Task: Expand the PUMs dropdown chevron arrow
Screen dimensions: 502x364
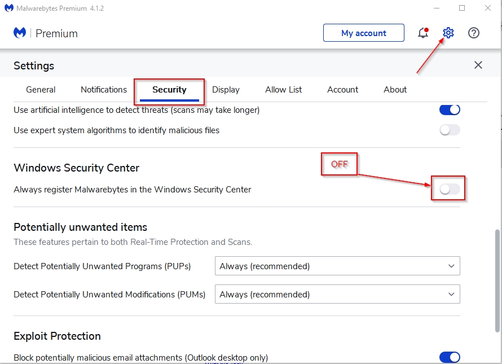Action: pyautogui.click(x=451, y=294)
